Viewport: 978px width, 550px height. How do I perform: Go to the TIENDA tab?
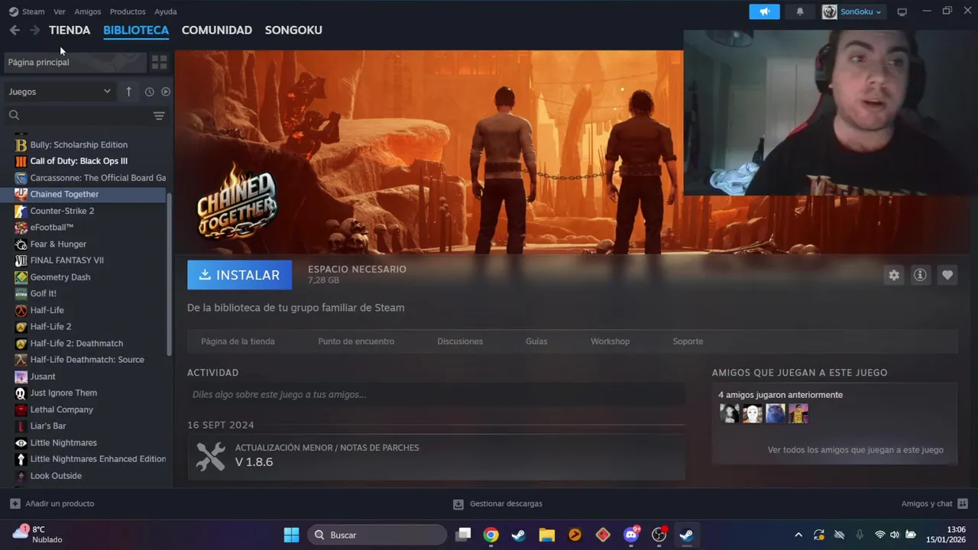click(x=70, y=30)
